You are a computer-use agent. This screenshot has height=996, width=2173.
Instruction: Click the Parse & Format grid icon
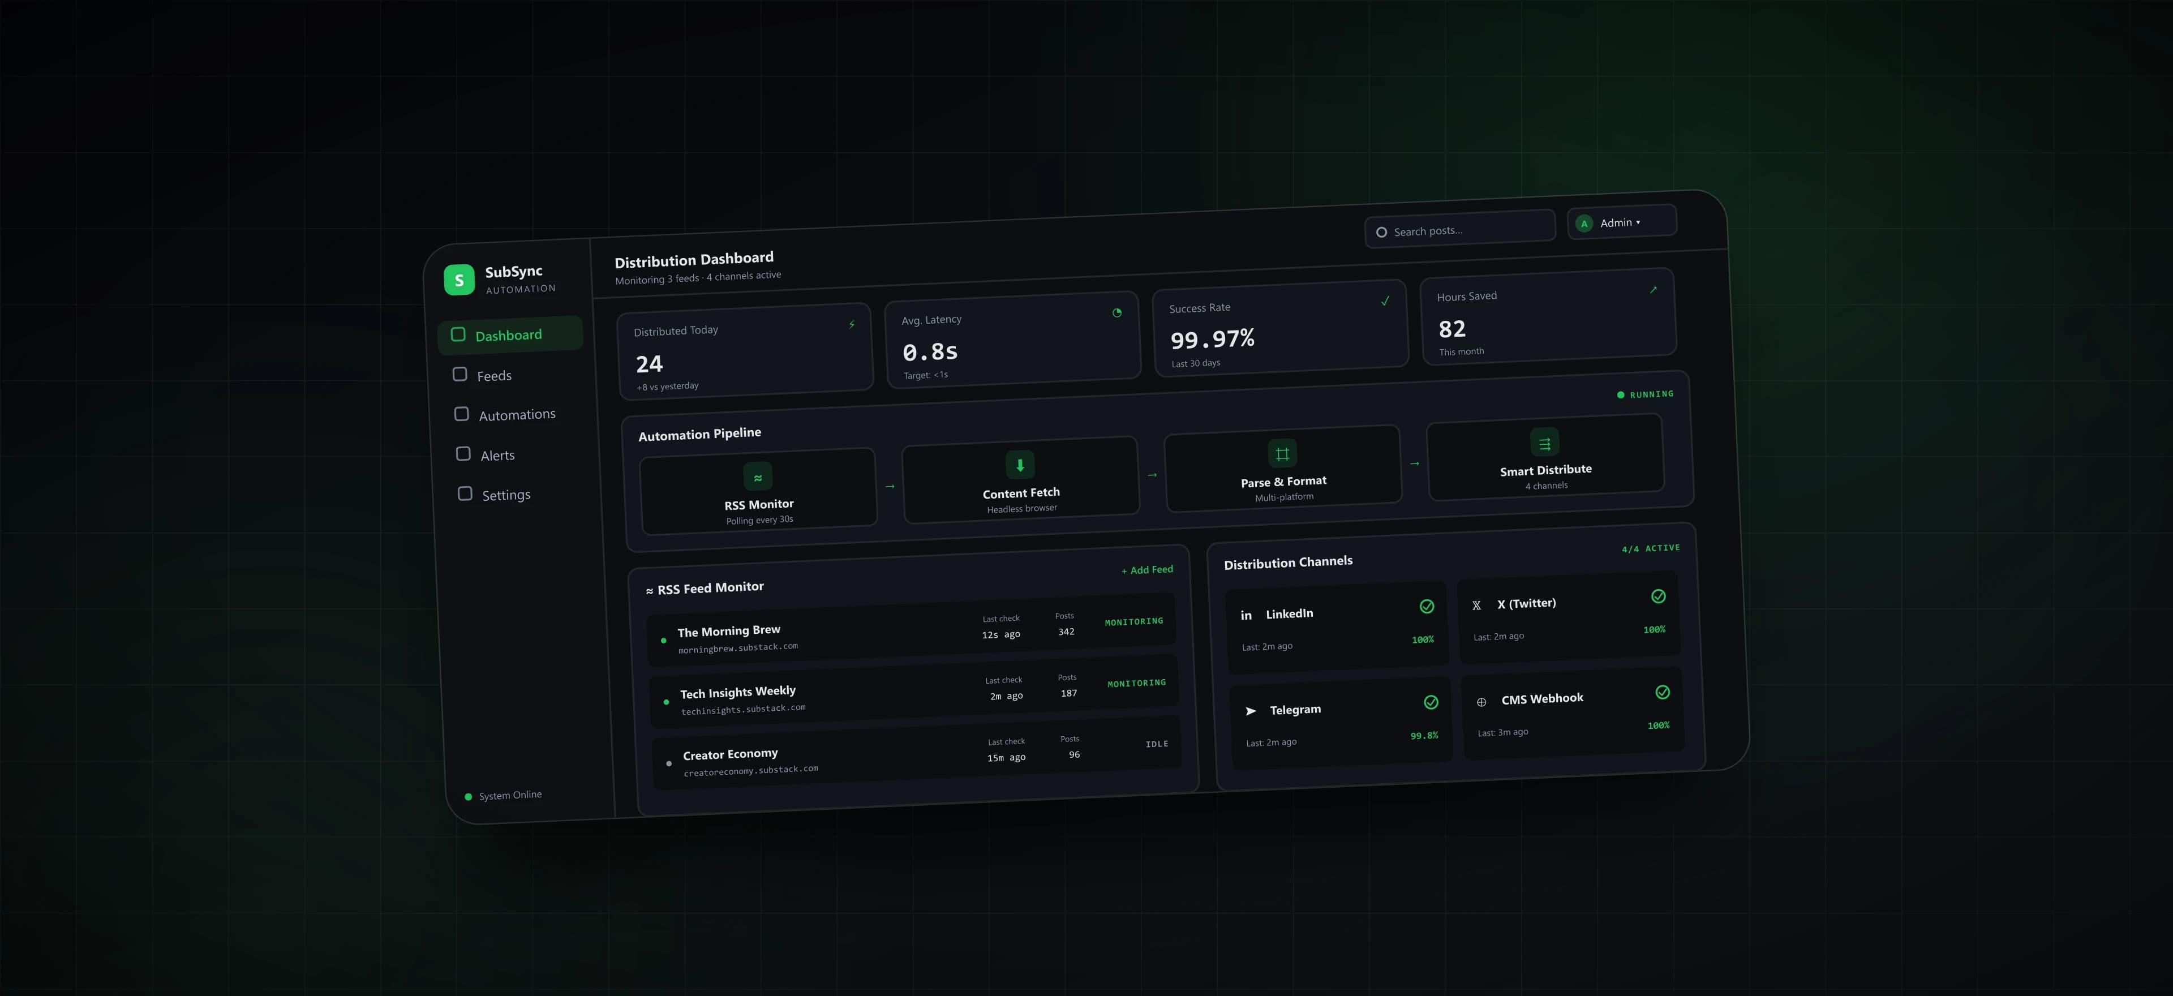click(x=1282, y=454)
